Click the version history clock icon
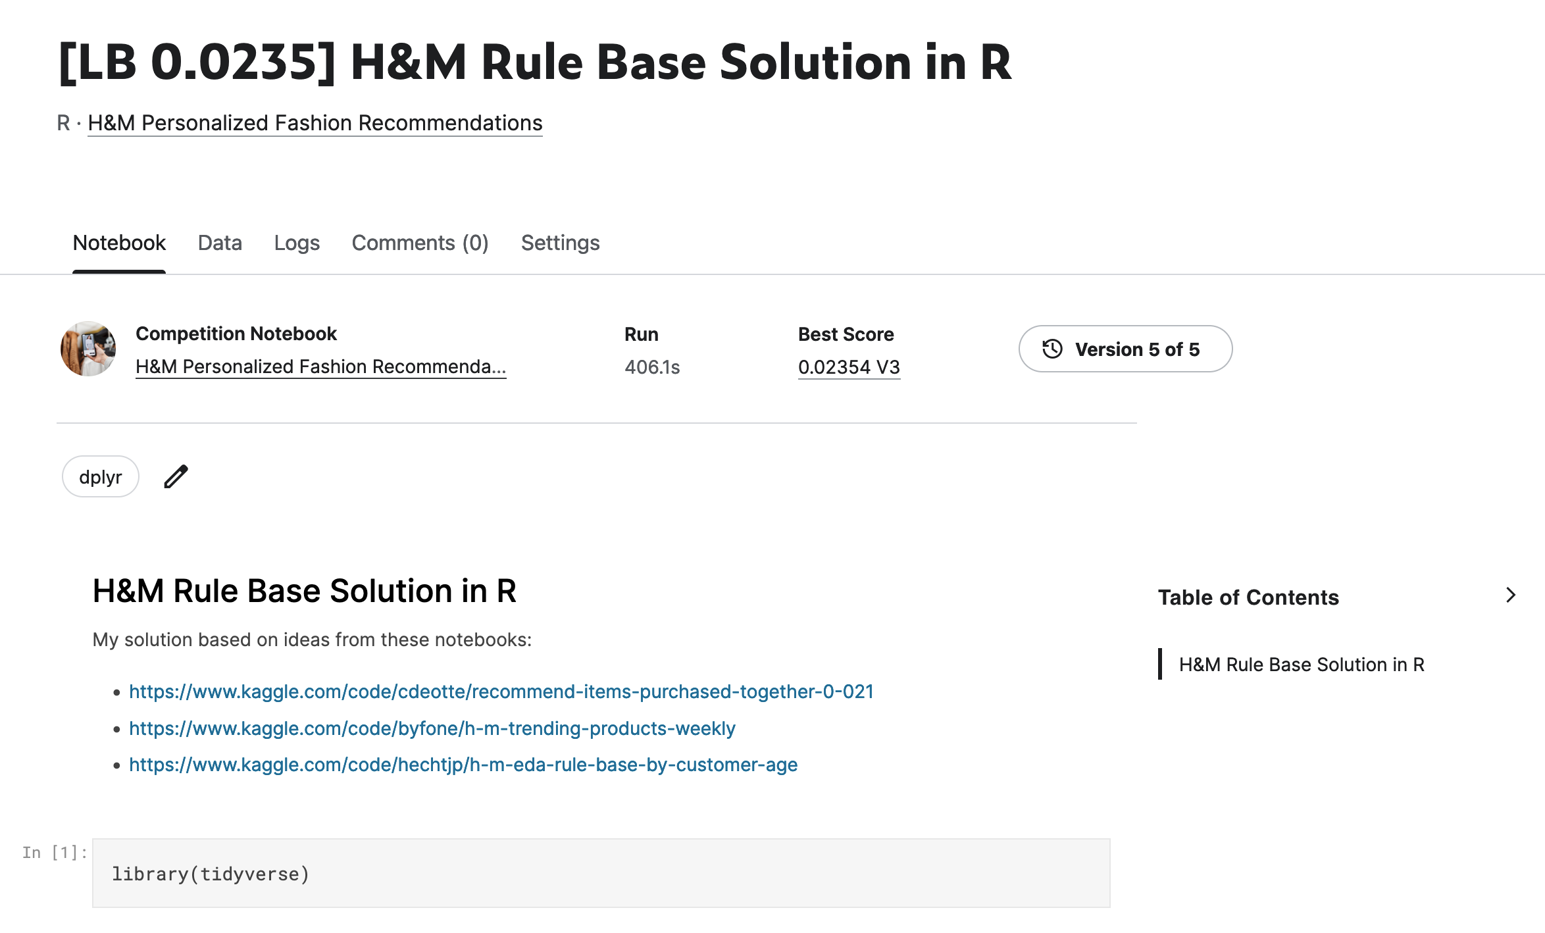The width and height of the screenshot is (1545, 933). (1052, 349)
